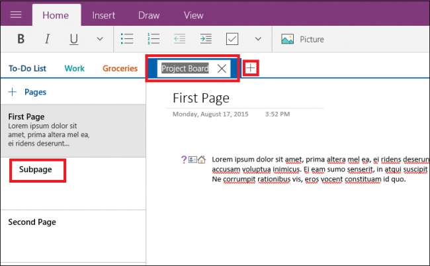Open the Draw ribbon tab
The width and height of the screenshot is (430, 266).
pyautogui.click(x=149, y=15)
